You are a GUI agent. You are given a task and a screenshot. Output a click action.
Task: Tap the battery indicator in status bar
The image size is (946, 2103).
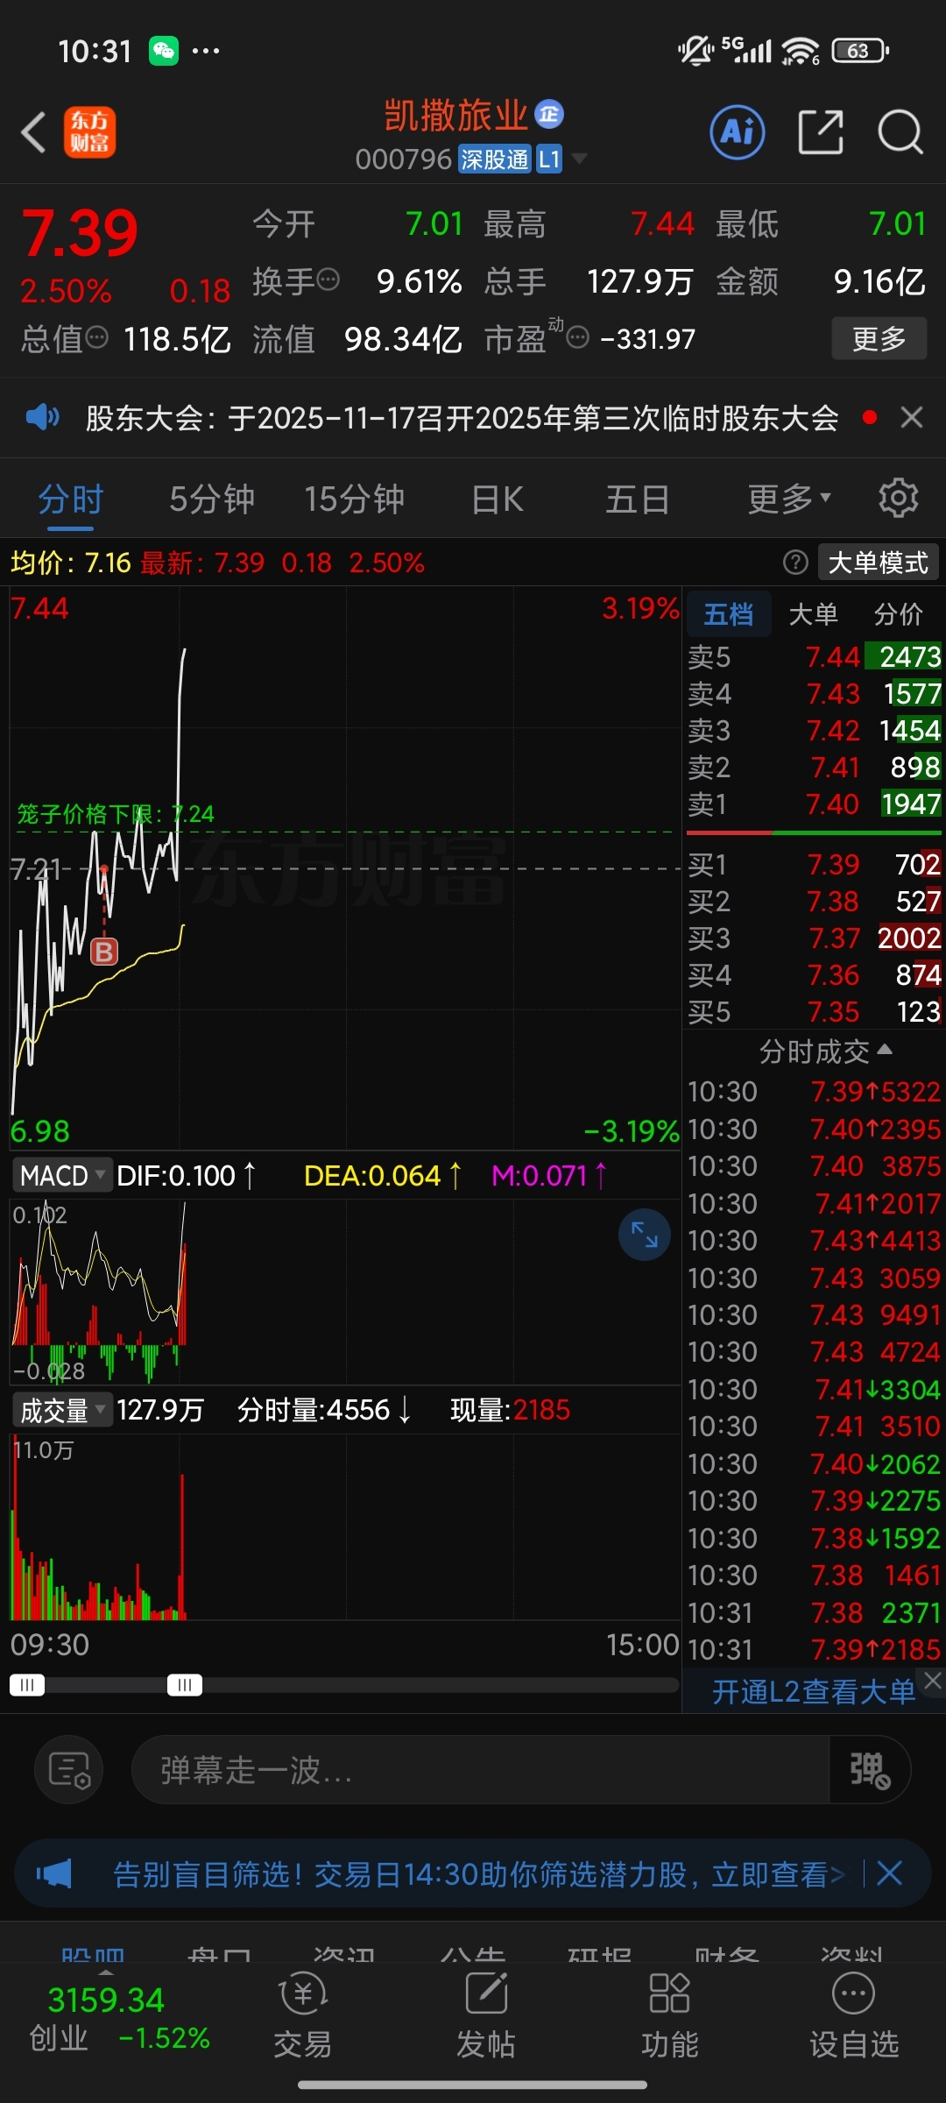pyautogui.click(x=860, y=51)
